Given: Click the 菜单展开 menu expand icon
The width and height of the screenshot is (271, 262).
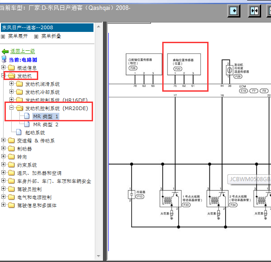Looking at the screenshot, I should 3,37.
